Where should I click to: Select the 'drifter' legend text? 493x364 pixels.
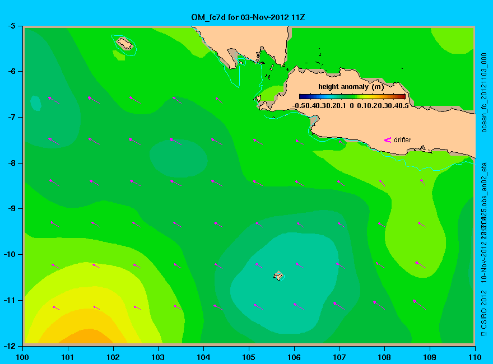coord(402,140)
